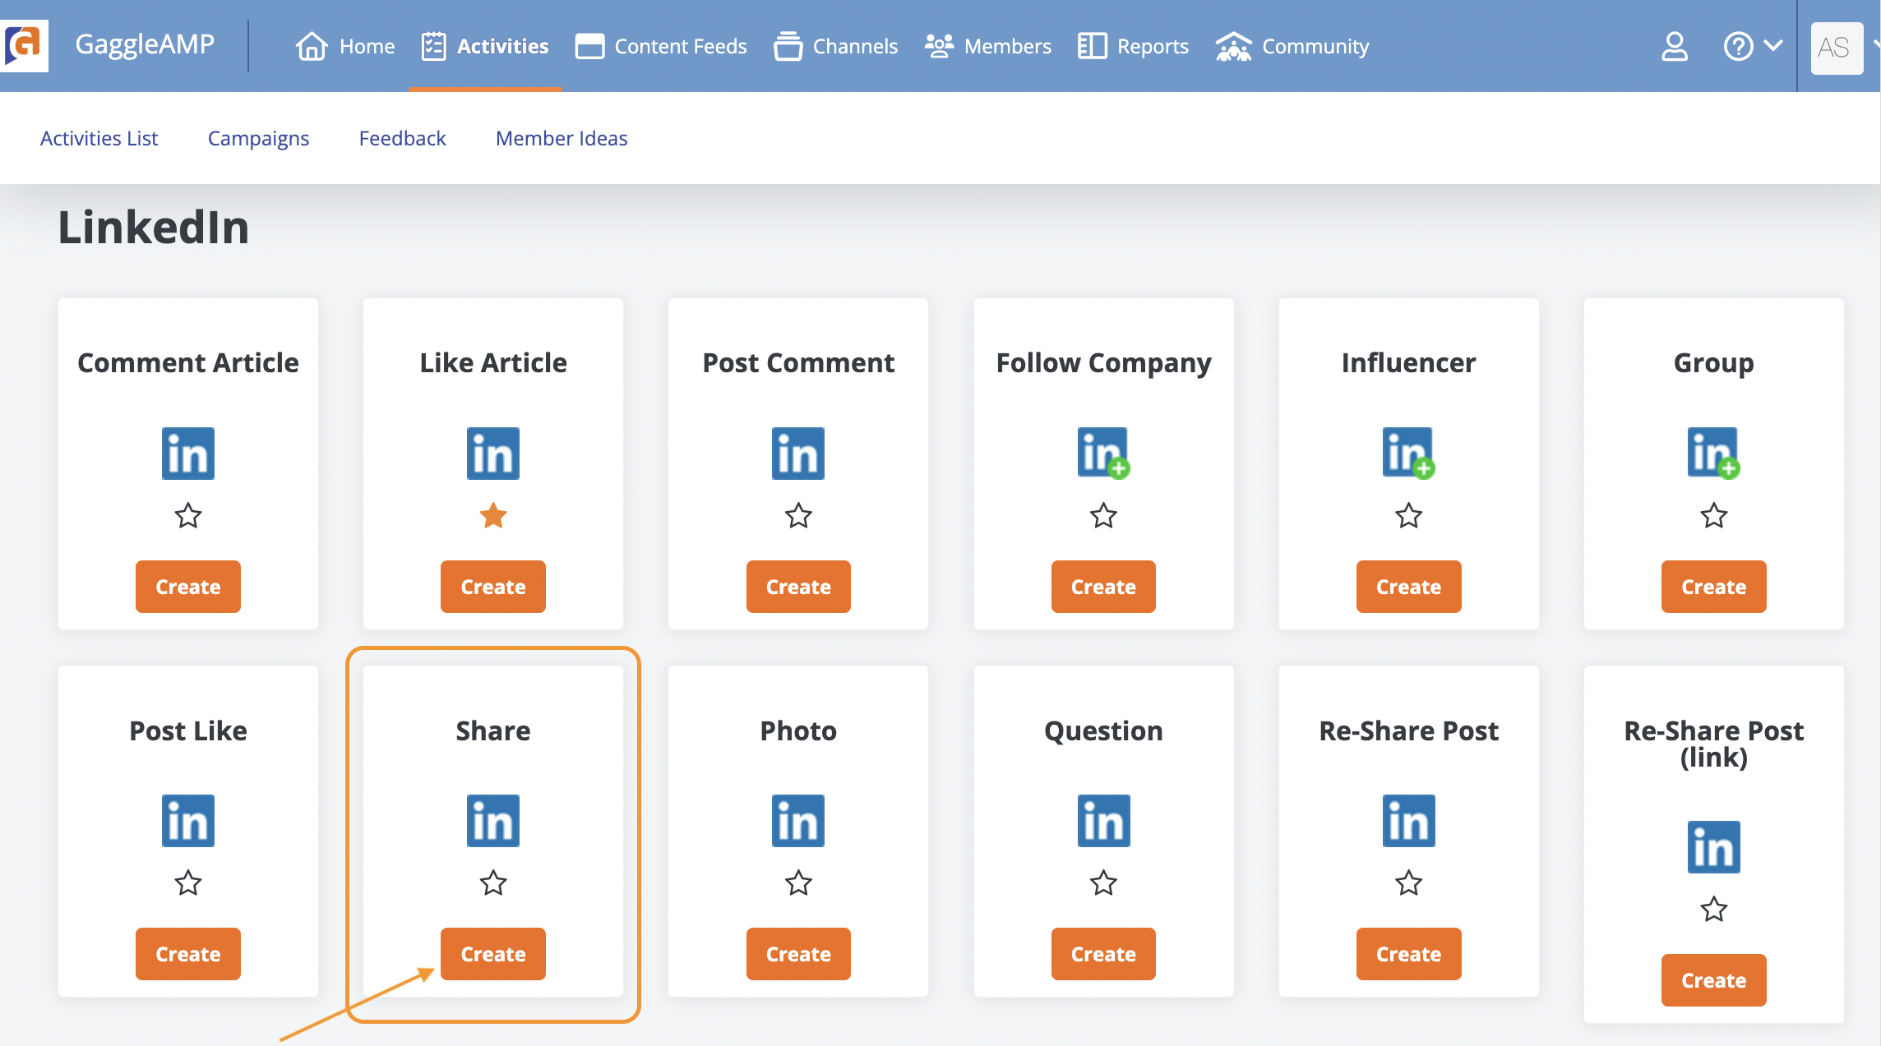The height and width of the screenshot is (1046, 1881).
Task: Favorite the Follow Company activity star
Action: pos(1103,516)
